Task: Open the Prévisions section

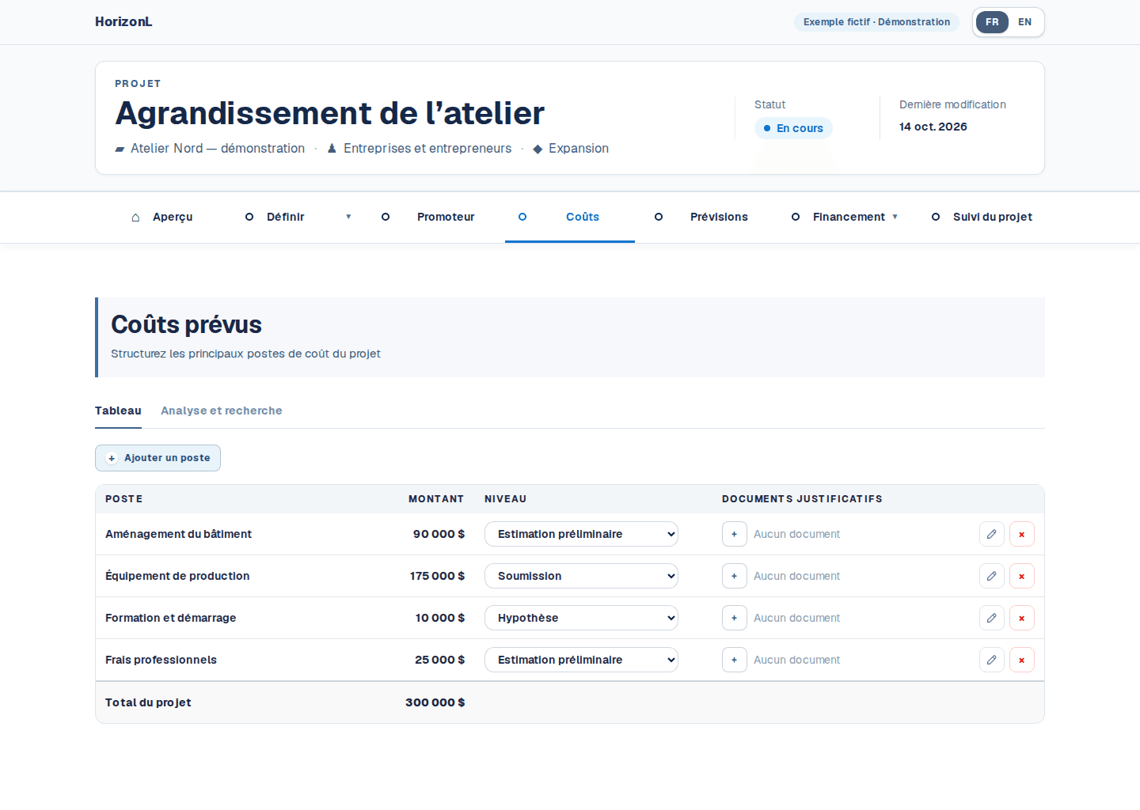Action: pos(719,217)
